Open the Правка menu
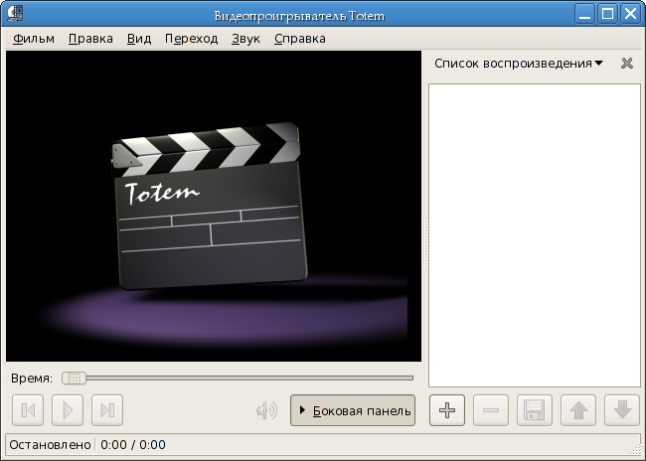 [x=90, y=39]
